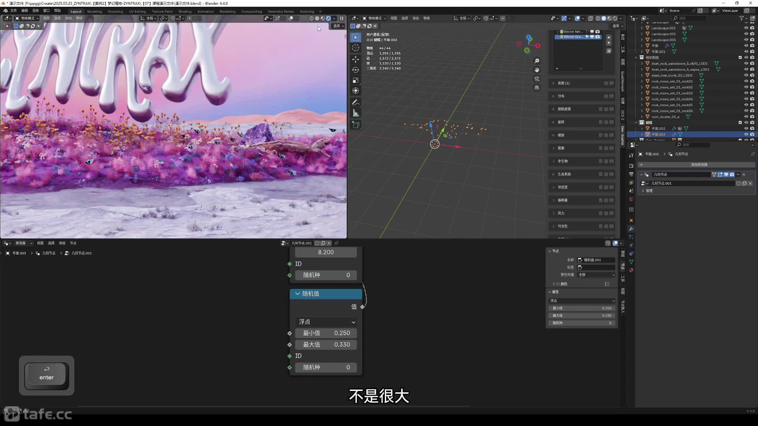
Task: Open the 警告传播 全部 dropdown
Action: tap(596, 275)
